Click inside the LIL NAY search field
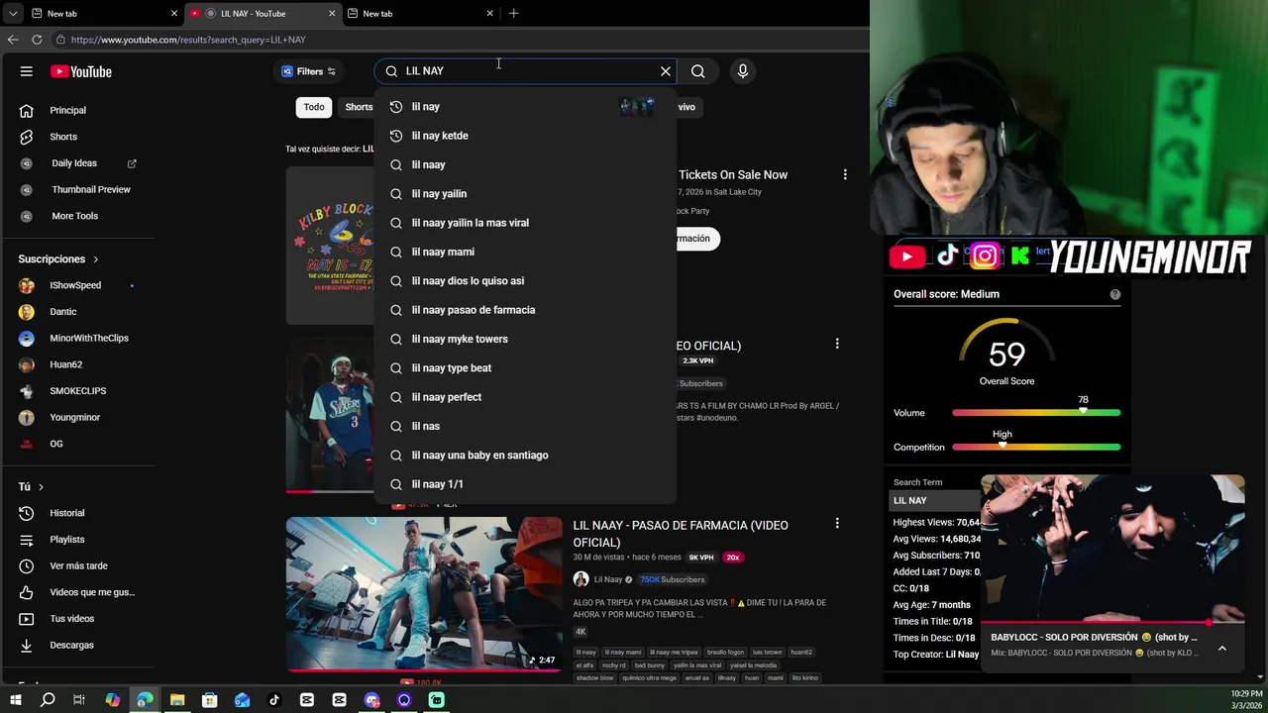The image size is (1268, 713). [x=525, y=71]
